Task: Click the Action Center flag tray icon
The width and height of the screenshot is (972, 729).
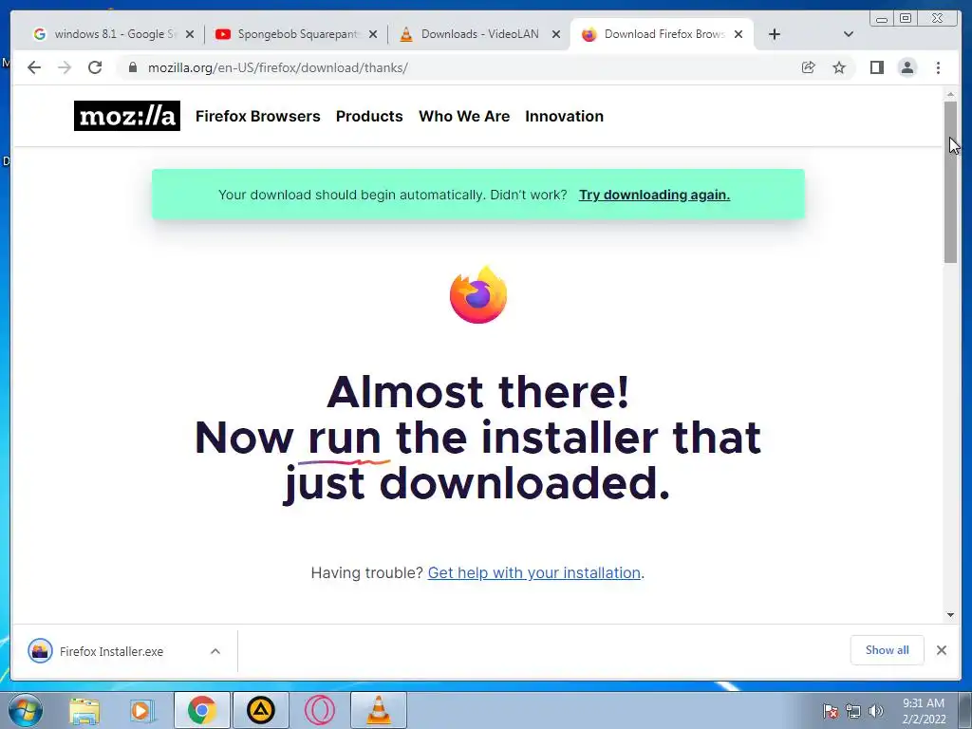Action: [x=831, y=711]
